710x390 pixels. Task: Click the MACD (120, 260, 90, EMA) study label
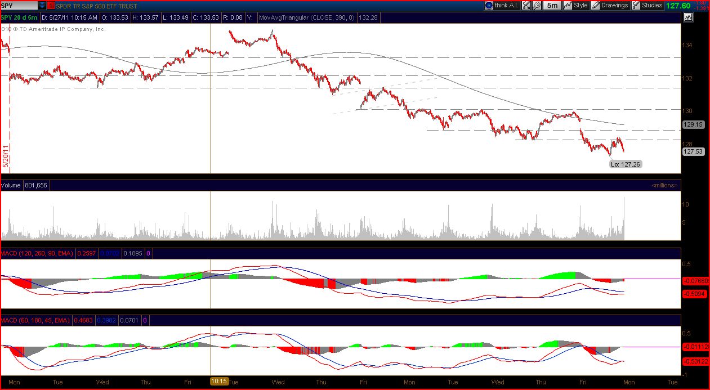coord(37,254)
